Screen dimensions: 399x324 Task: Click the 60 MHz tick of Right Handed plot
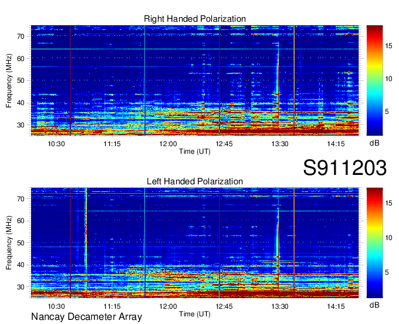(x=21, y=59)
